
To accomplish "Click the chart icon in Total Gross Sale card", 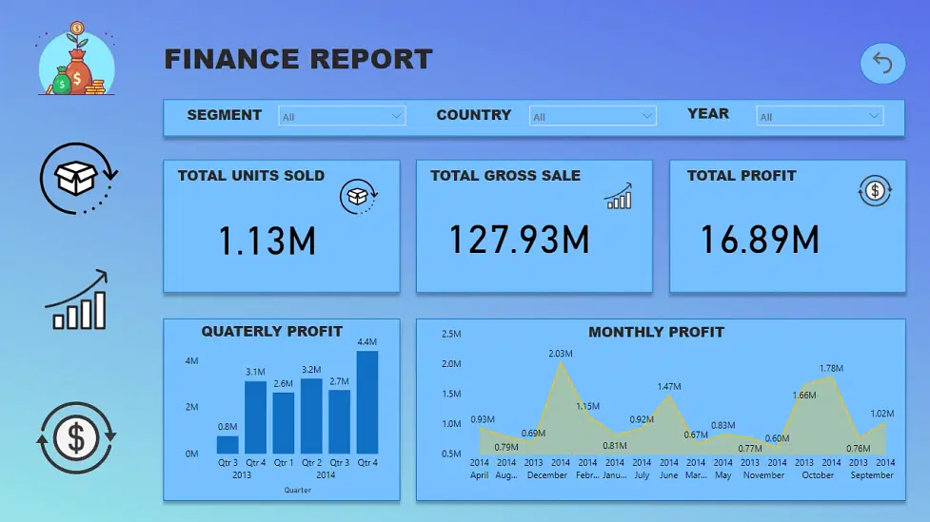I will click(x=618, y=196).
